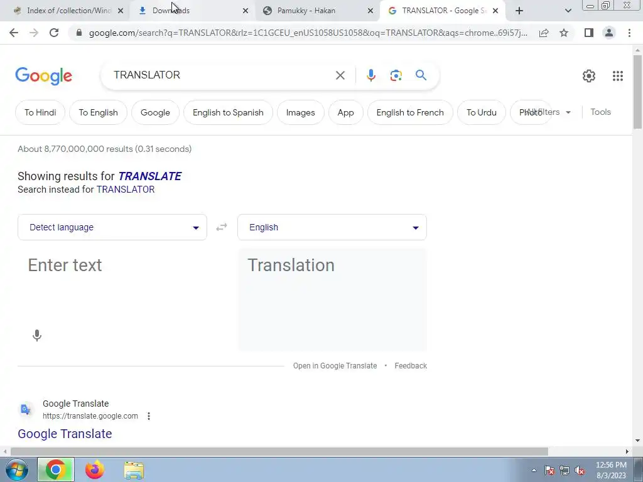643x482 pixels.
Task: Click the browser back arrow
Action: [14, 33]
